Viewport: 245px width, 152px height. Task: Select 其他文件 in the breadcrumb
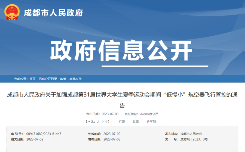coord(75,79)
